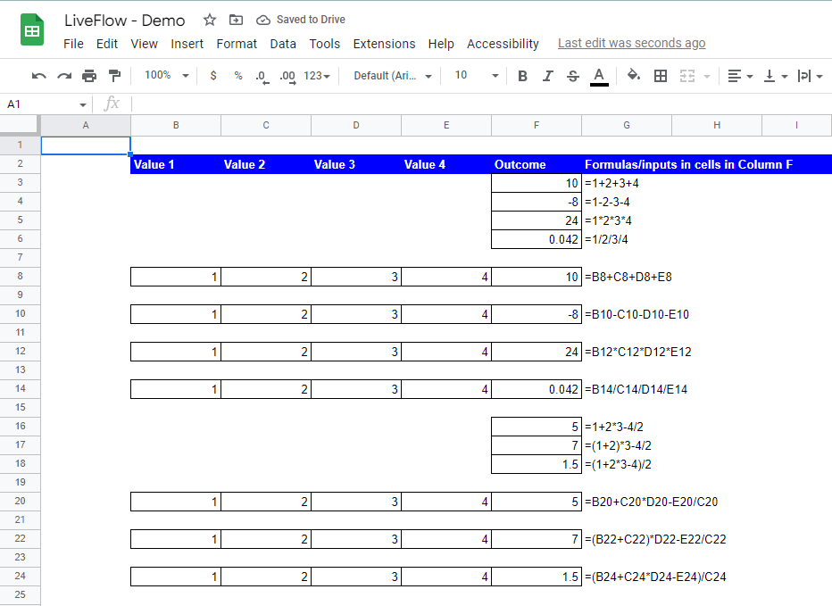
Task: Click the Redo icon
Action: [x=64, y=76]
